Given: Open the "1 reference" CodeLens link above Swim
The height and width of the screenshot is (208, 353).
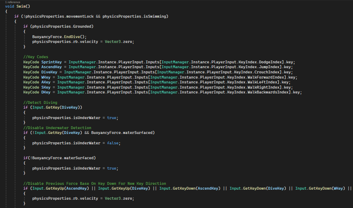Looking at the screenshot, I should [x=12, y=2].
